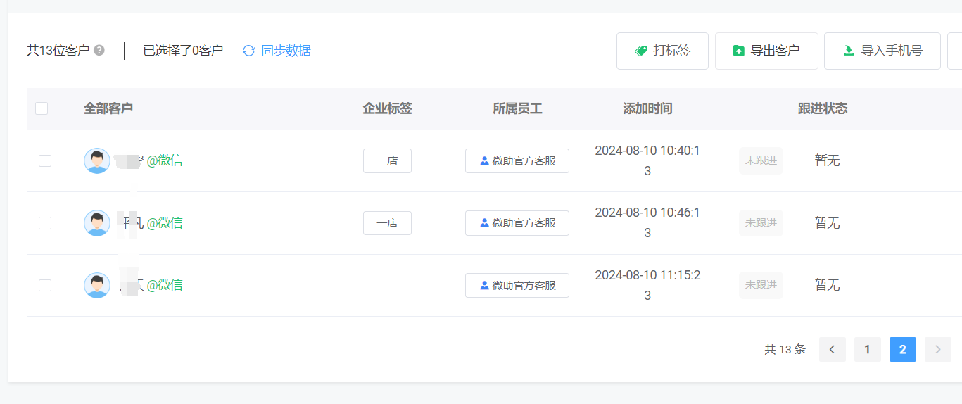Go to previous page with left chevron
This screenshot has width=962, height=404.
(x=833, y=349)
